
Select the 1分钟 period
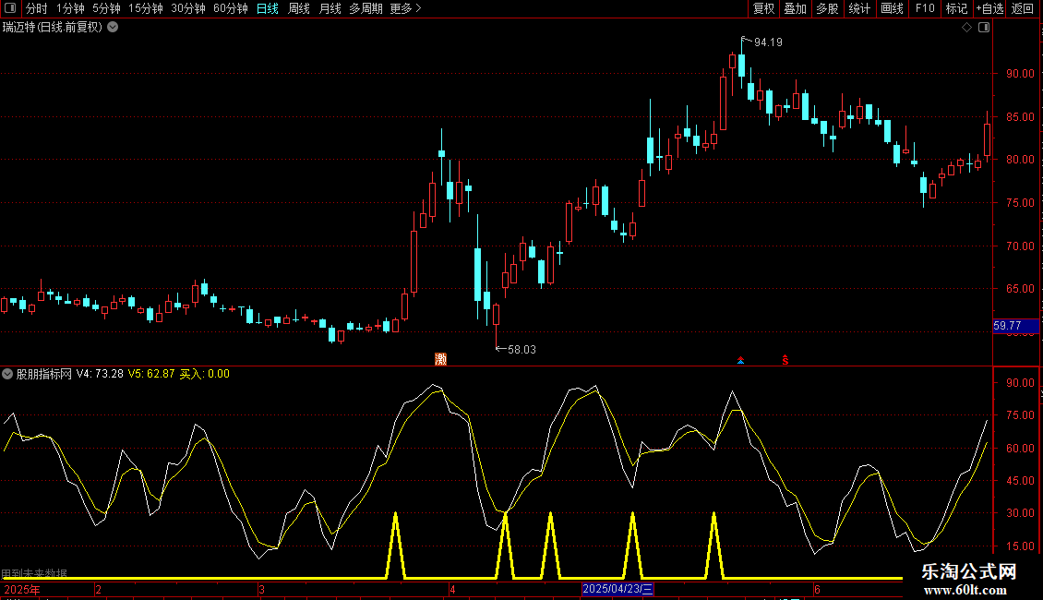click(70, 8)
